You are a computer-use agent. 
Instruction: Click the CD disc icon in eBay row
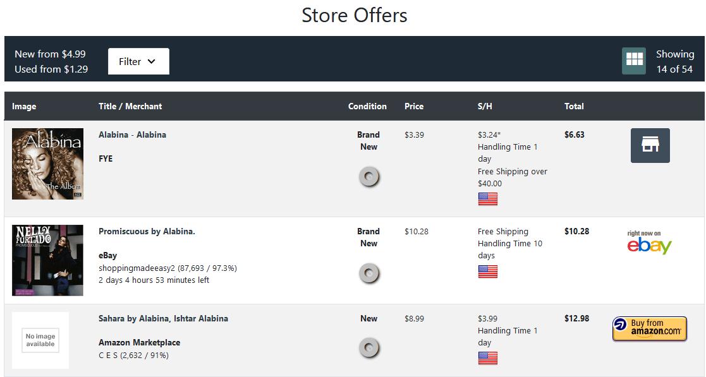(368, 273)
